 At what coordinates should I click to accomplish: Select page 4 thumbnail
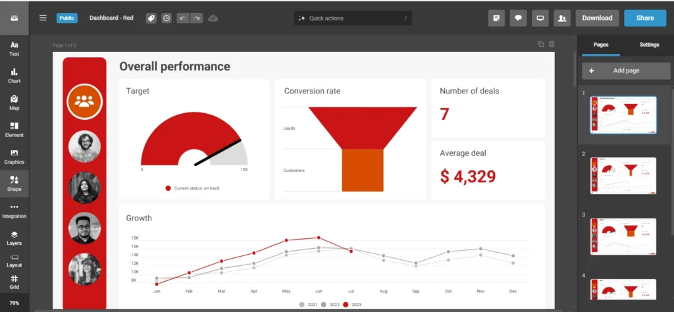tap(623, 290)
